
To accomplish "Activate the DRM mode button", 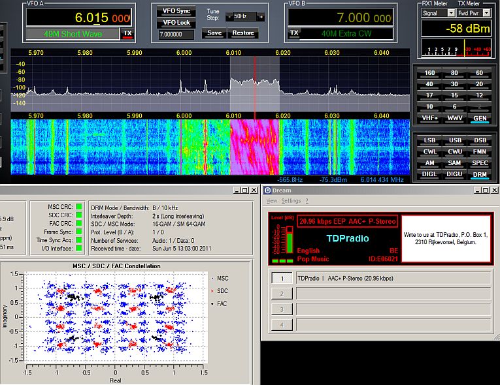I will click(480, 174).
